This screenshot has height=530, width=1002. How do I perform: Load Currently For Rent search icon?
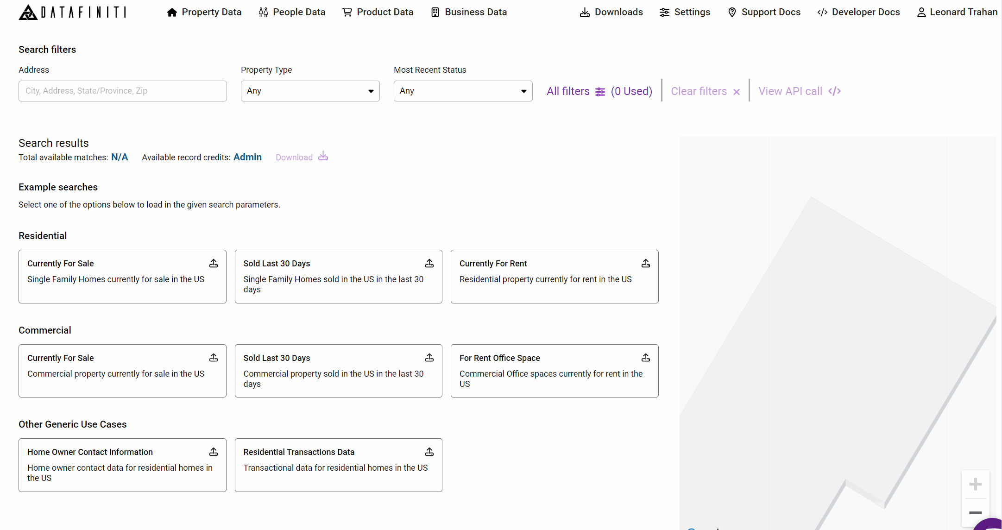[x=646, y=263]
